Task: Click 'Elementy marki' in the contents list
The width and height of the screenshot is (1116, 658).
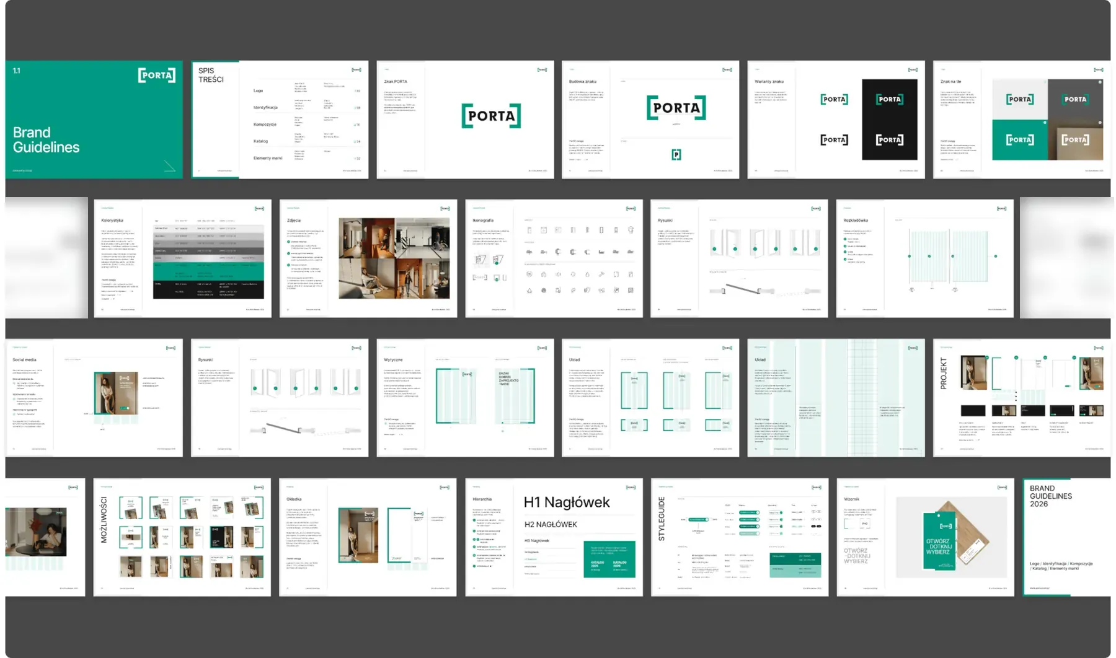Action: pos(268,158)
